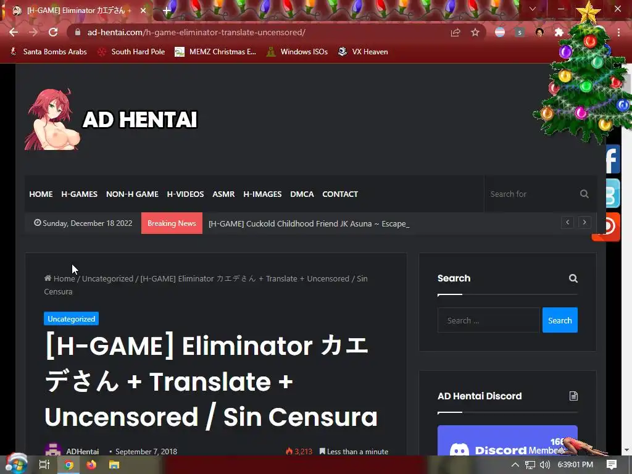View site info via the padlock icon

click(78, 32)
